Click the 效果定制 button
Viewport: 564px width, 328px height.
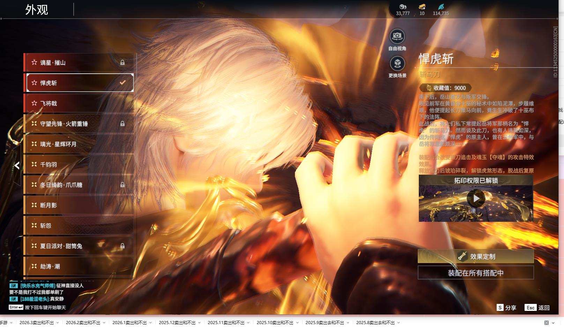(x=476, y=256)
